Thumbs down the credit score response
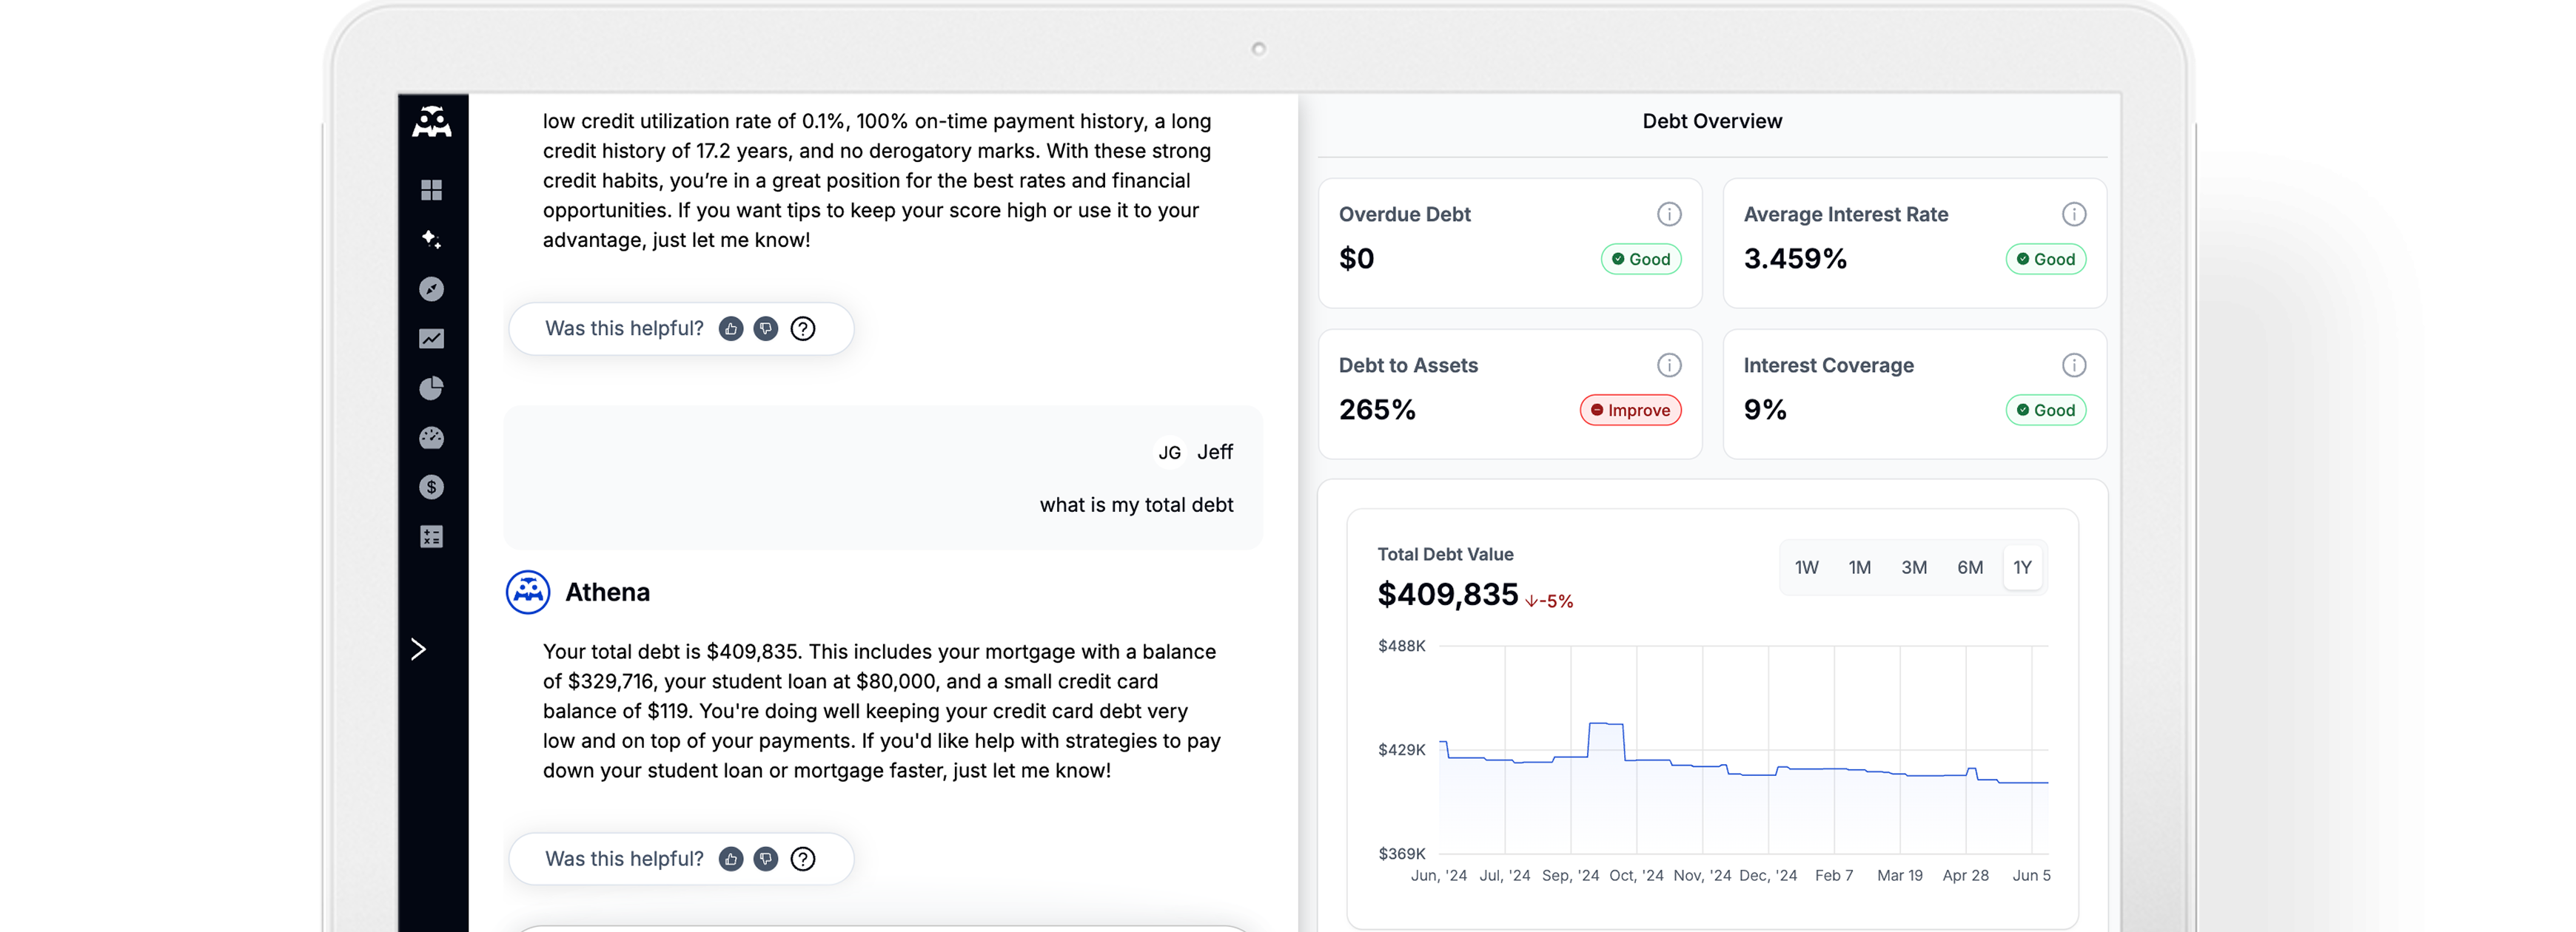 tap(766, 328)
